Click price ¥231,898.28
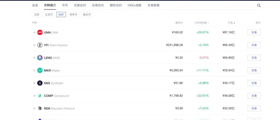The height and width of the screenshot is (120, 280). coord(174,45)
